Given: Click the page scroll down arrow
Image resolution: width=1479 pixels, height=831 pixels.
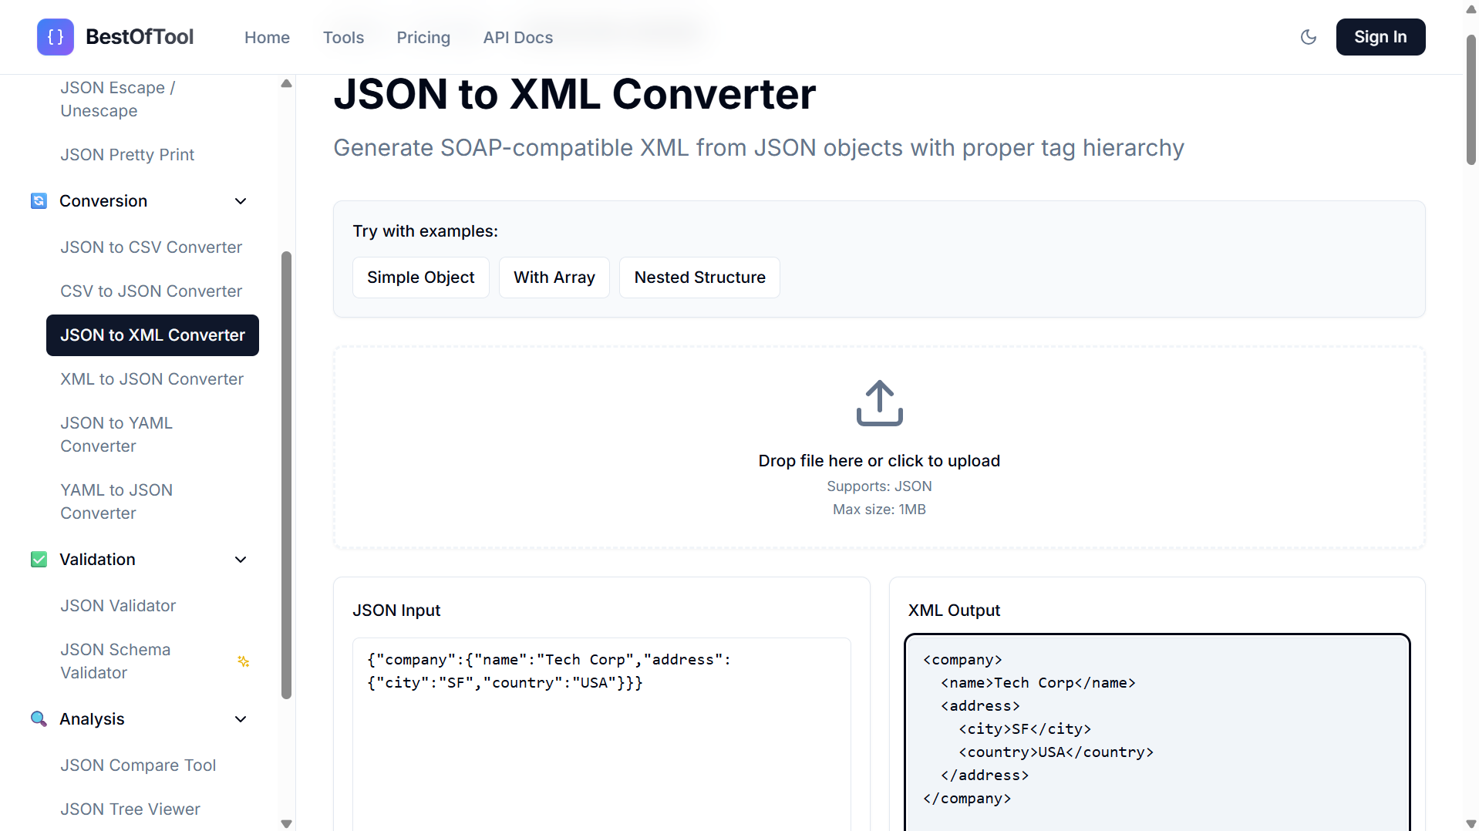Looking at the screenshot, I should [x=1471, y=824].
